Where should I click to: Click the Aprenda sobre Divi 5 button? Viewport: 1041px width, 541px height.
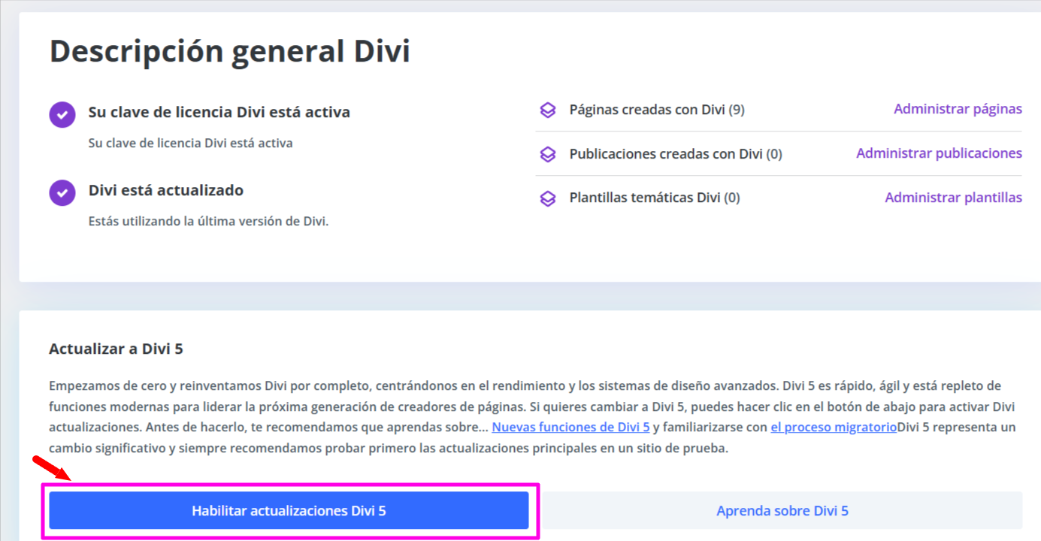click(x=782, y=511)
